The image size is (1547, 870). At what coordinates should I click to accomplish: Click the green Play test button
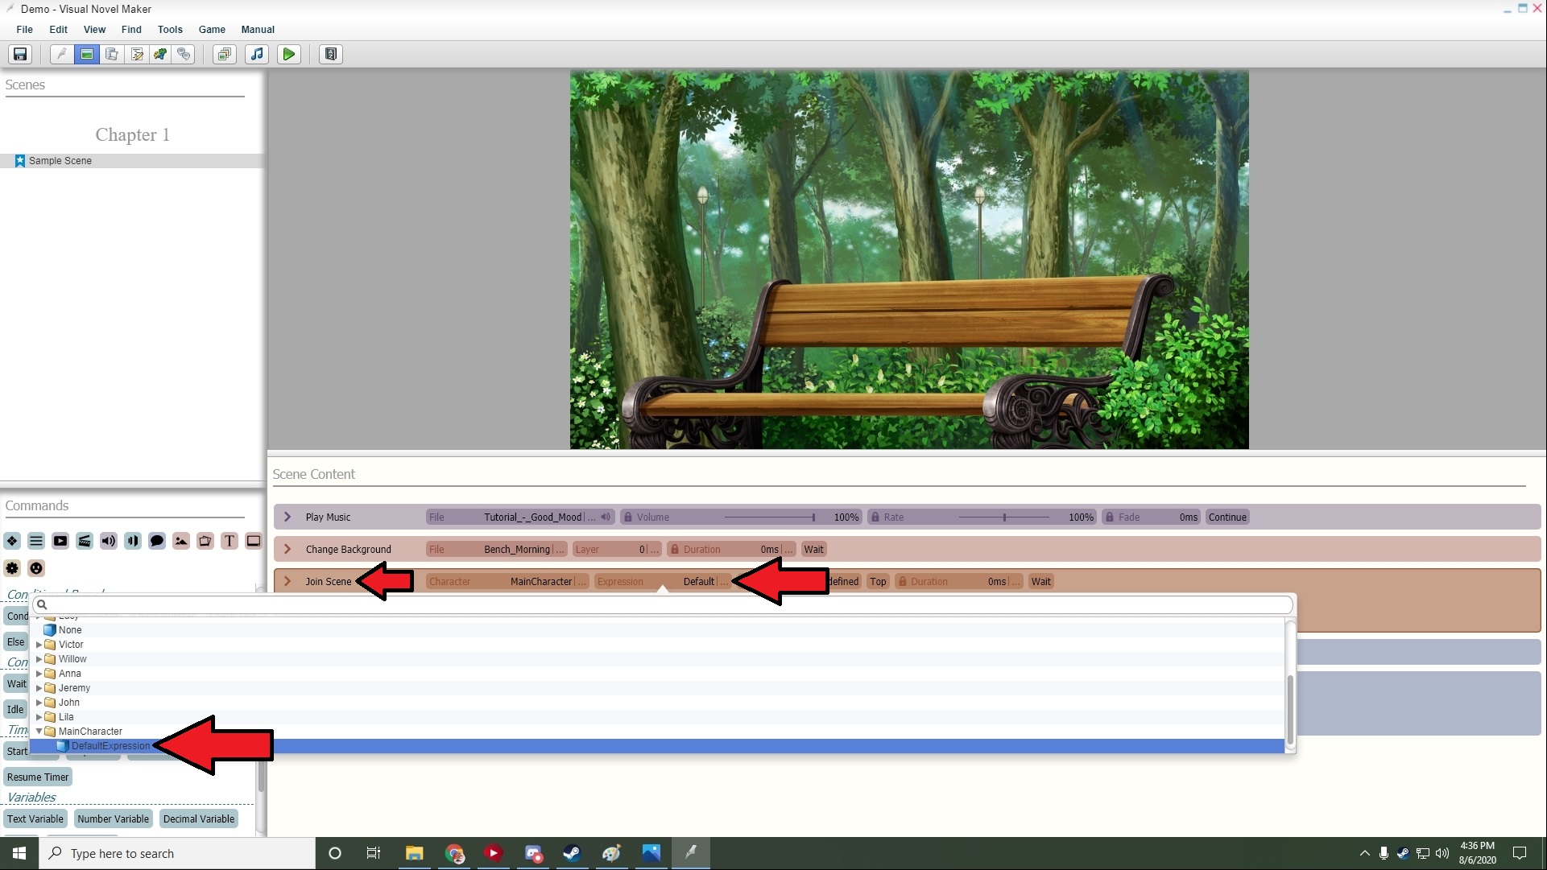(x=288, y=54)
